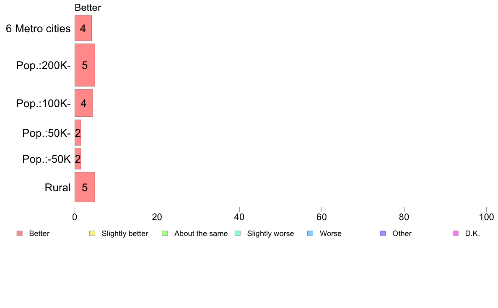
Task: Select the Pop.:-50K bar showing 2
Action: pyautogui.click(x=78, y=159)
